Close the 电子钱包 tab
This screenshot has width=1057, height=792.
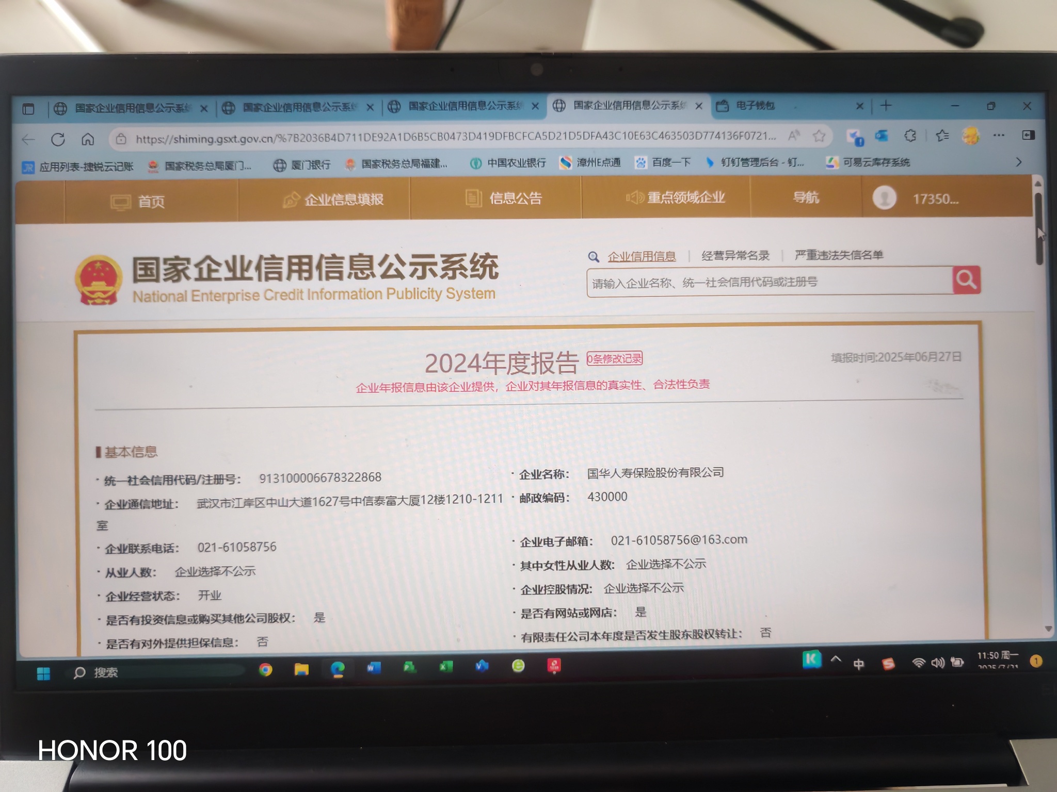tap(859, 106)
